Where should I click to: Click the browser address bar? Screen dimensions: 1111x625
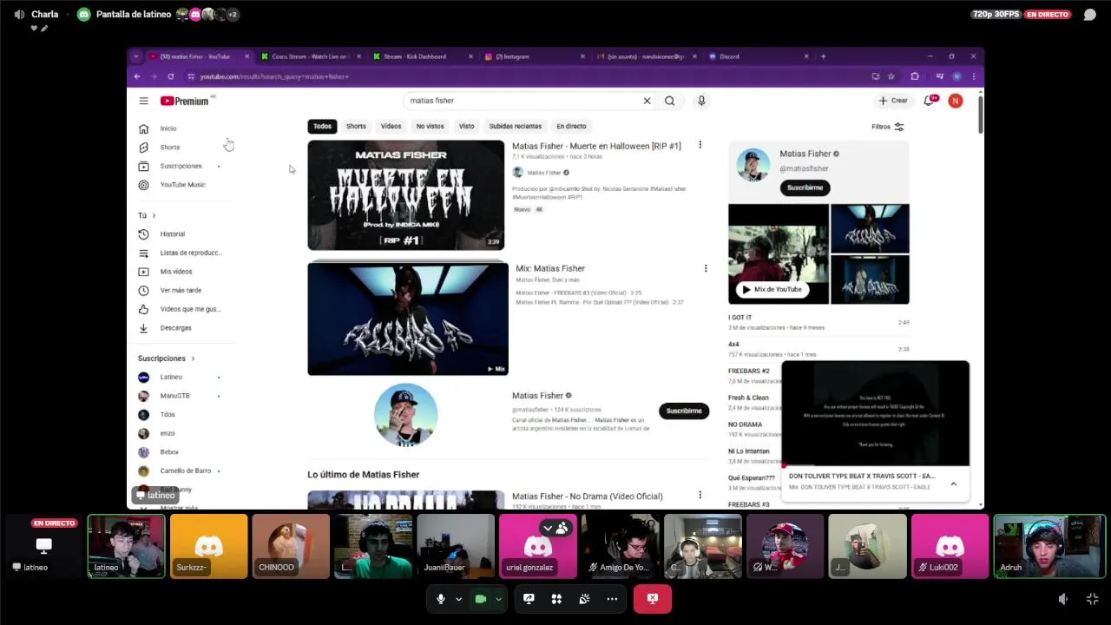pyautogui.click(x=529, y=76)
